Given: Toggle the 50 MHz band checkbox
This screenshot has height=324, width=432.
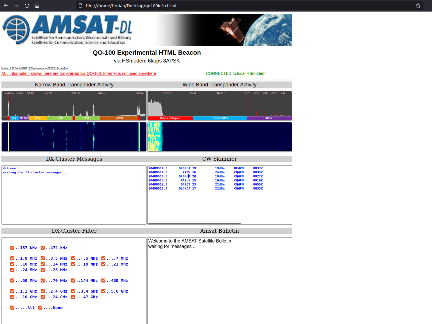Looking at the screenshot, I should tap(12, 281).
